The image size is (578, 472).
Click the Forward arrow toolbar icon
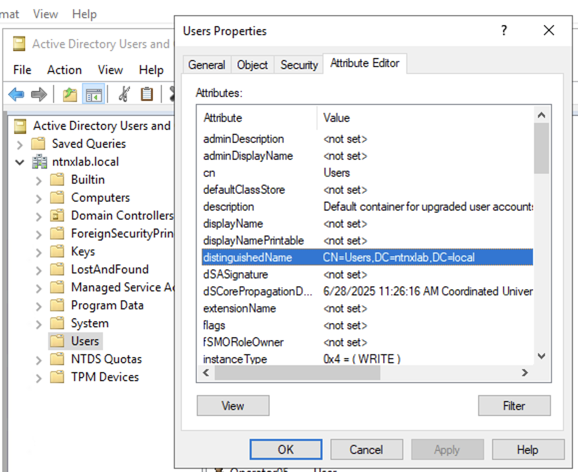[x=39, y=94]
